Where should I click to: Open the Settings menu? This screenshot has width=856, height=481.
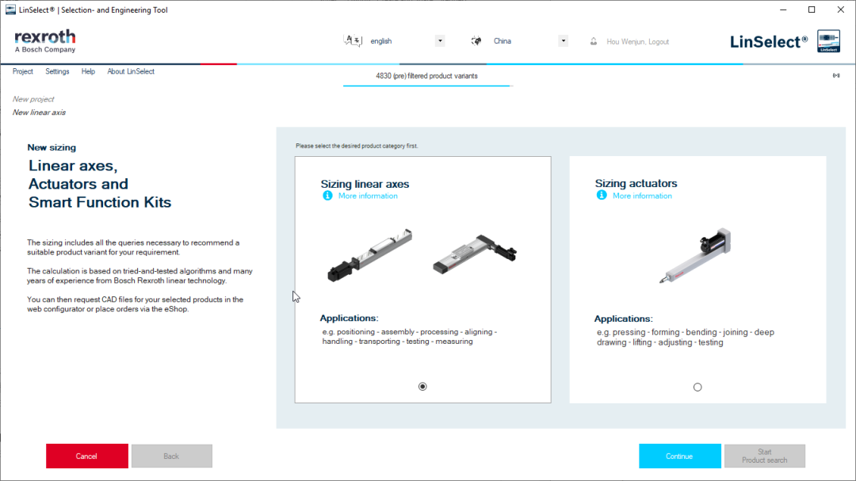tap(57, 71)
